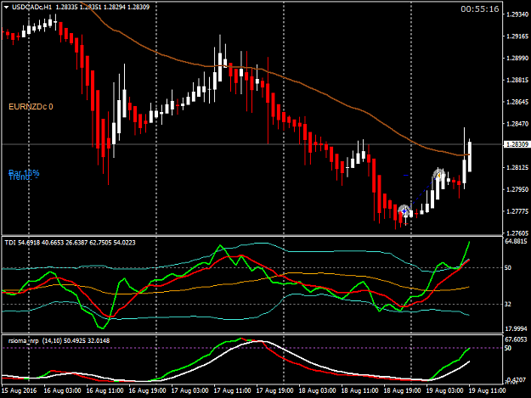531x398 pixels.
Task: Click price axis label 1.28125
Action: click(517, 167)
